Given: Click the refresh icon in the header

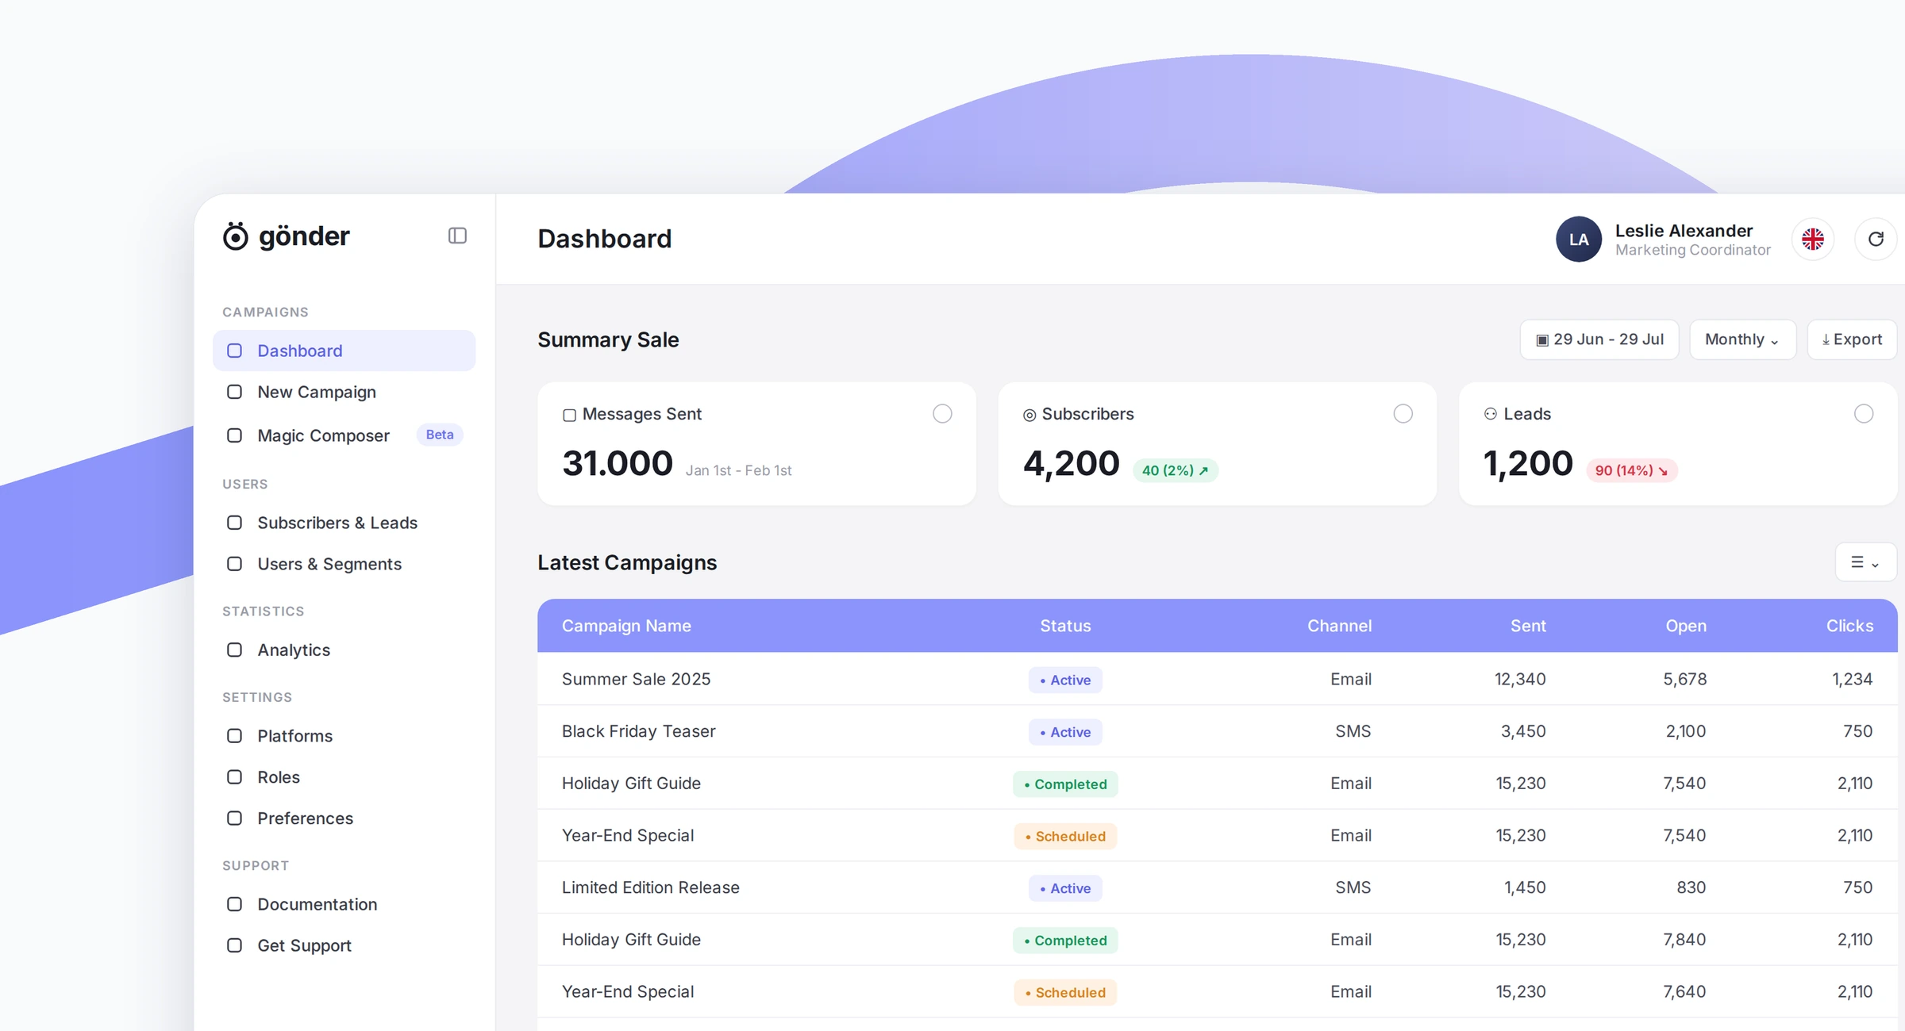Looking at the screenshot, I should 1876,239.
